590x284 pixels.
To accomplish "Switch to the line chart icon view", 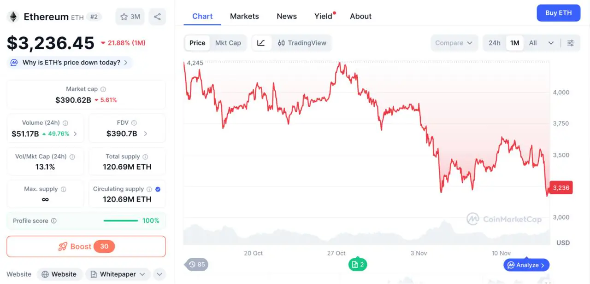I will tap(261, 43).
